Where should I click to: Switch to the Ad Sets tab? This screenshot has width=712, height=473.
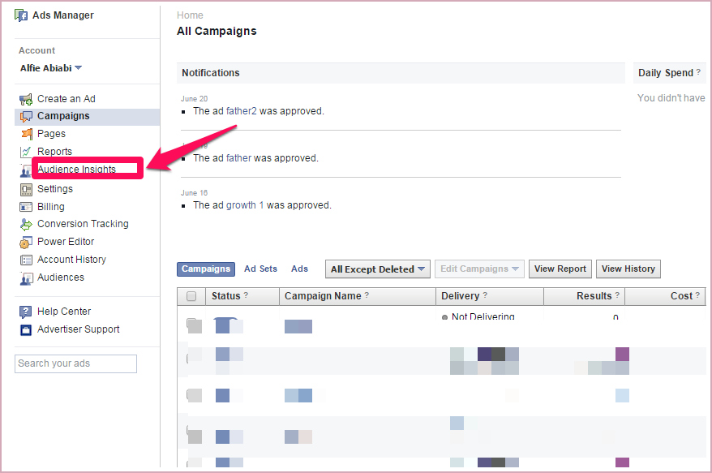260,269
